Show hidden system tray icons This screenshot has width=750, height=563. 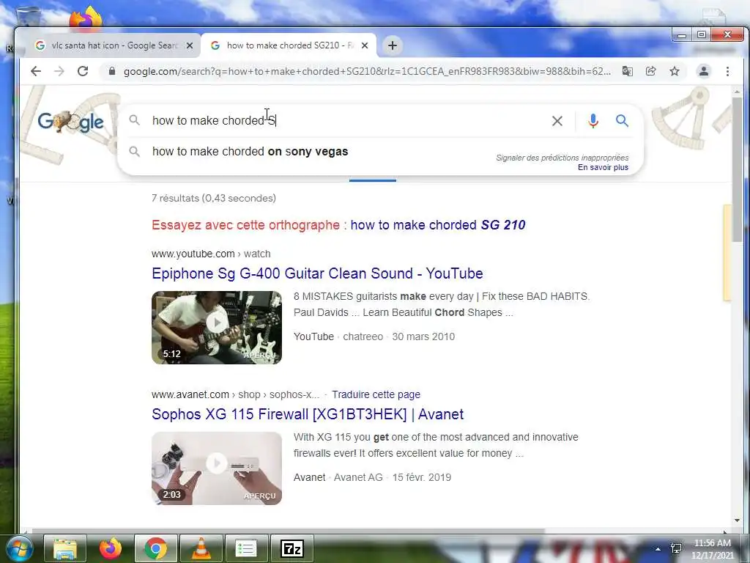pos(658,549)
